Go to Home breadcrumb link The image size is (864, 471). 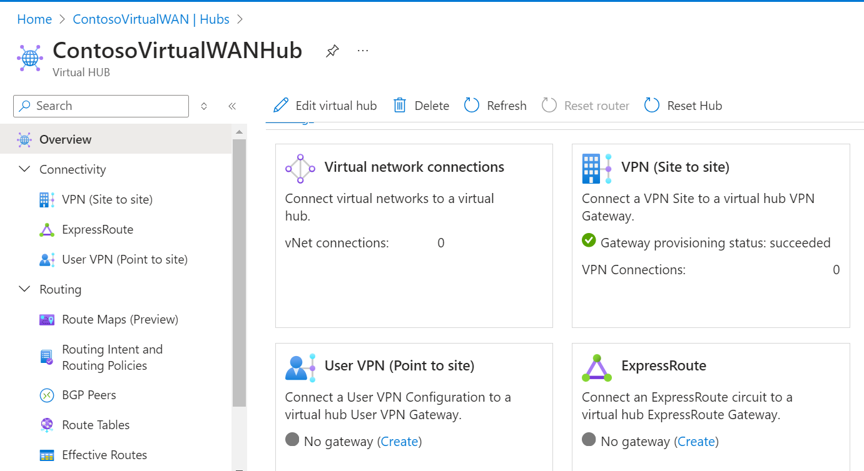click(34, 19)
